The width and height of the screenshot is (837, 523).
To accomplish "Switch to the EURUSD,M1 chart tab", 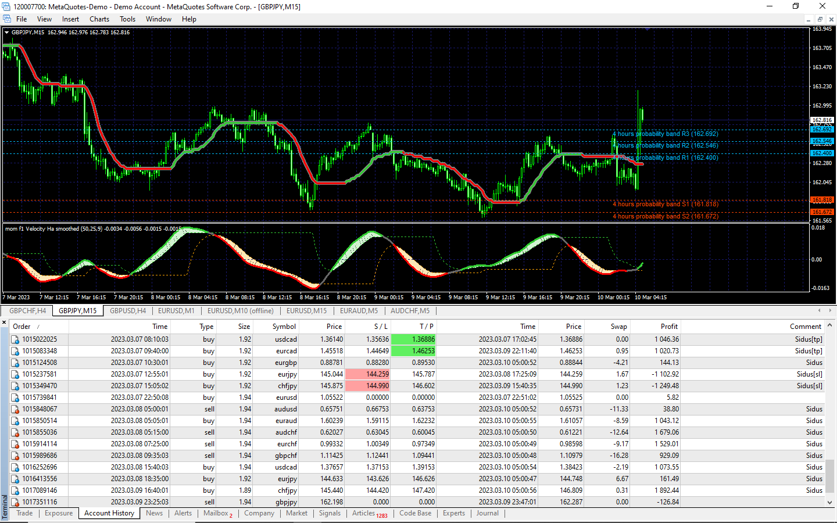I will coord(176,311).
